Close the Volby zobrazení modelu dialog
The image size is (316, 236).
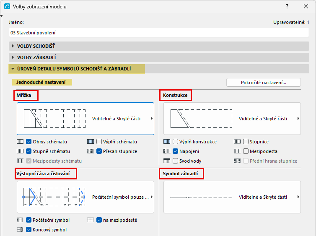click(306, 6)
